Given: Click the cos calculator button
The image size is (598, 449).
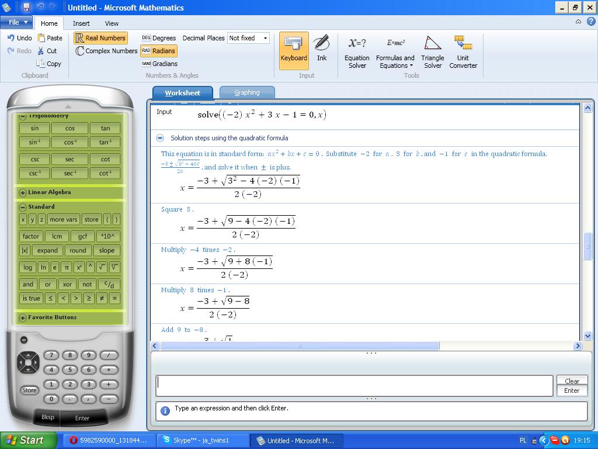Looking at the screenshot, I should 70,128.
